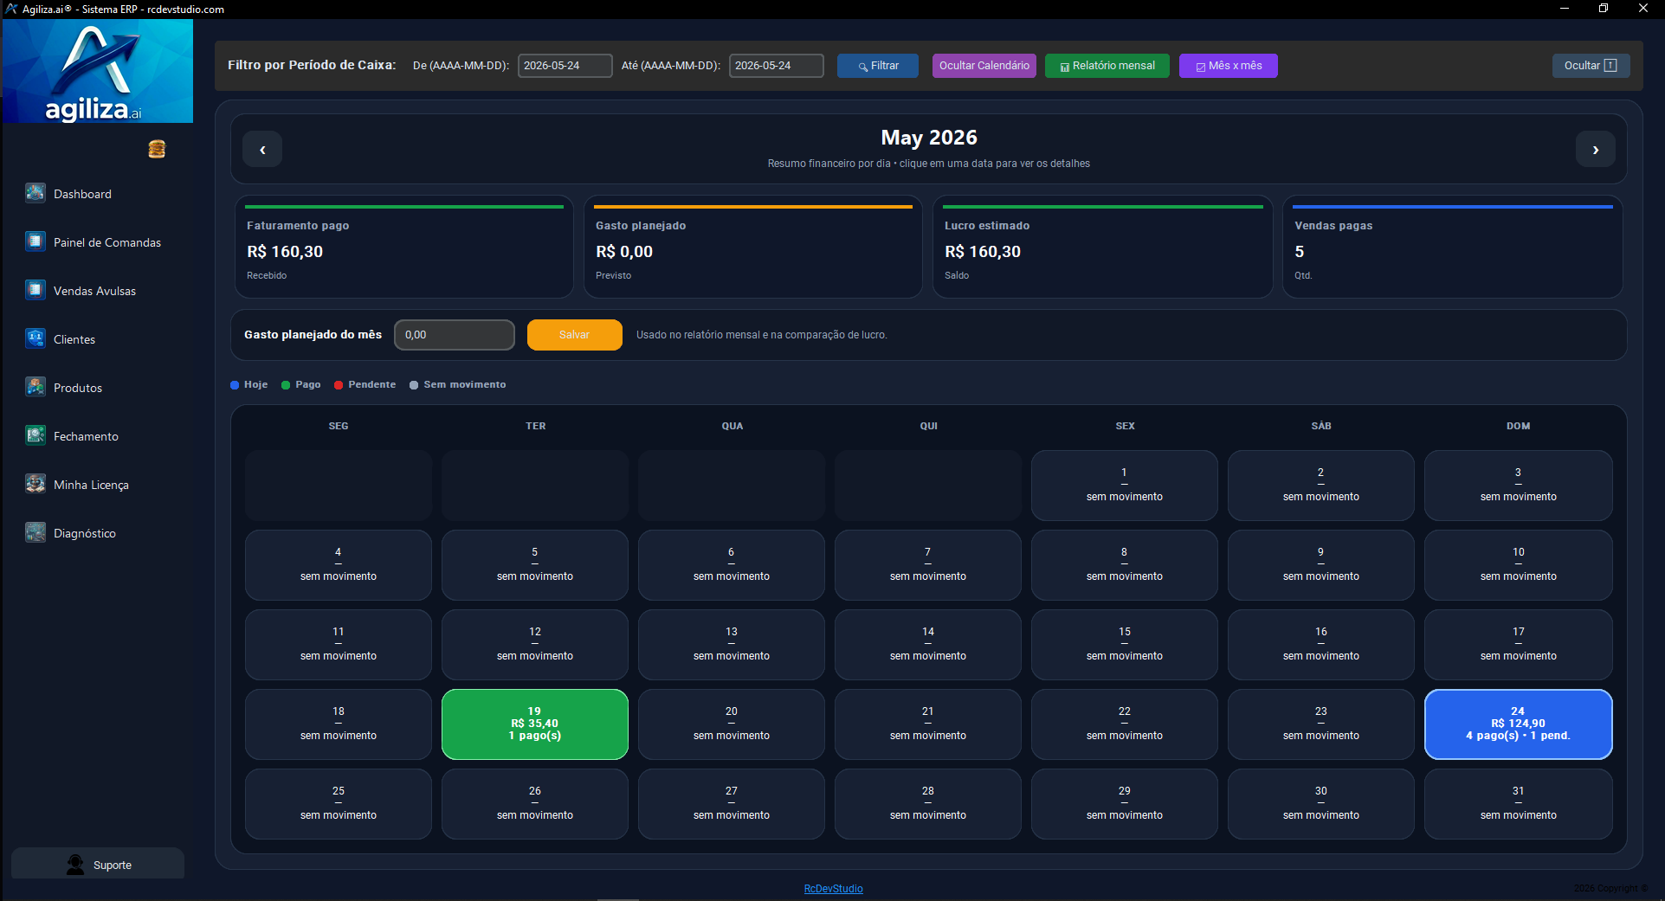The width and height of the screenshot is (1665, 901).
Task: Open day 25 calendar cell
Action: pyautogui.click(x=339, y=804)
